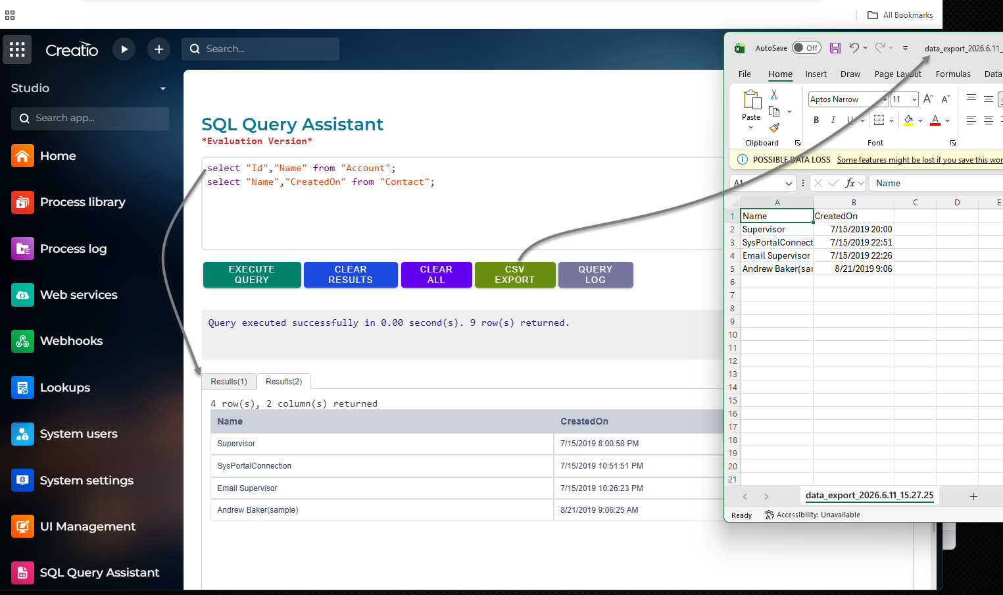Expand the Name Box dropdown
The image size is (1003, 595).
coord(789,183)
